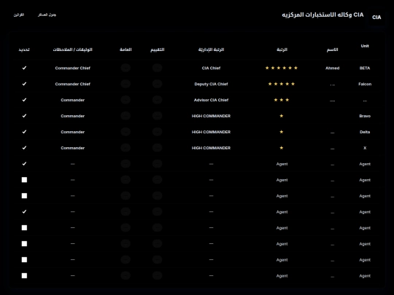Click HIGH COMMANDER in the X unit row
394x295 pixels.
211,148
